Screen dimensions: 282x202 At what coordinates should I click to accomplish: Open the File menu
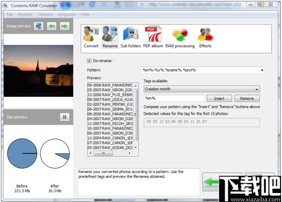[x=9, y=14]
